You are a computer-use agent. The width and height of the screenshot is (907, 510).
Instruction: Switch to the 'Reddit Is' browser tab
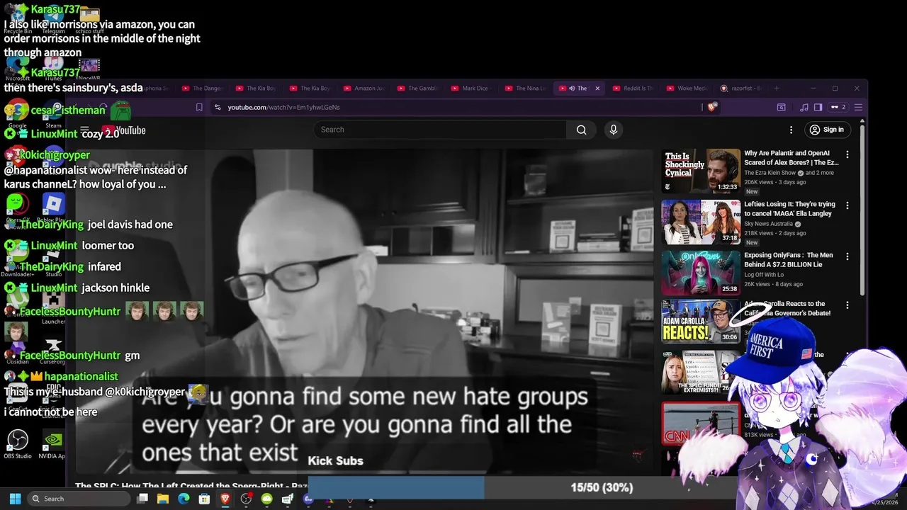(x=632, y=89)
